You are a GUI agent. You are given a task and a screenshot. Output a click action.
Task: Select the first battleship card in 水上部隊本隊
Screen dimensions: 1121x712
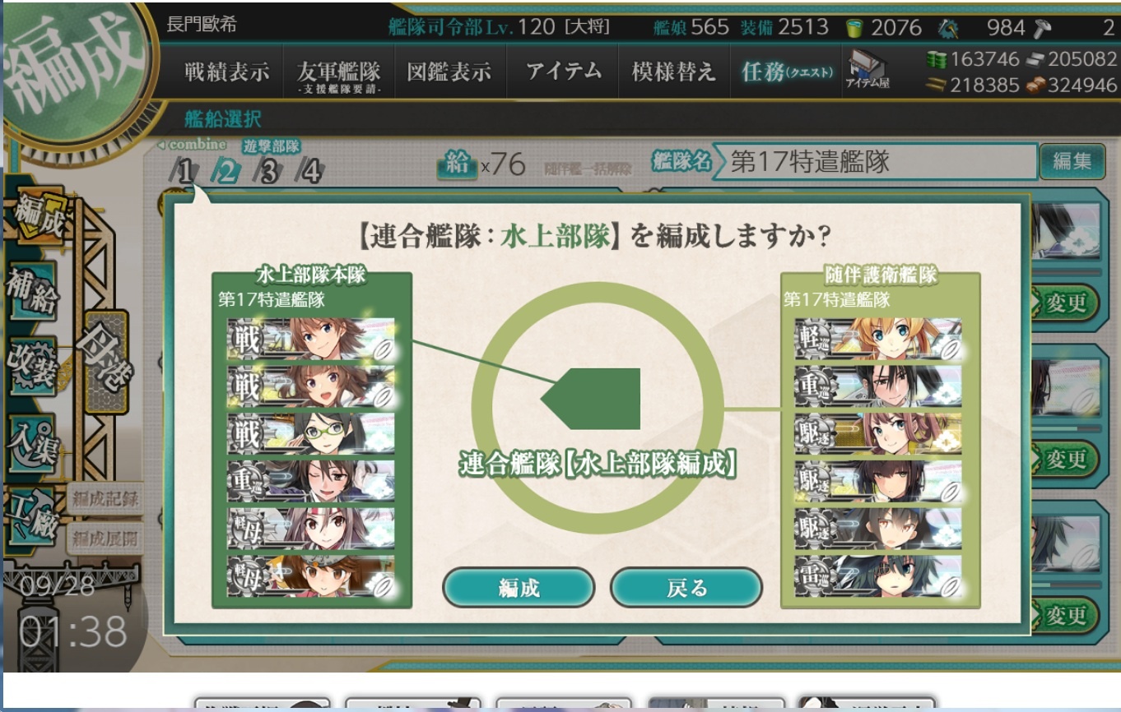311,340
